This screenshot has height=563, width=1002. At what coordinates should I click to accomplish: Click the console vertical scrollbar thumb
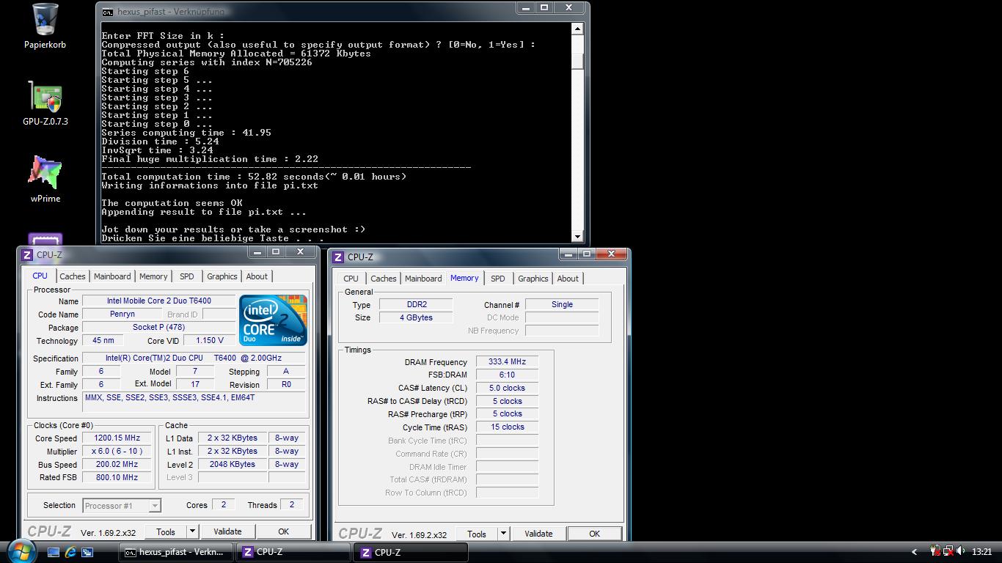tap(577, 62)
